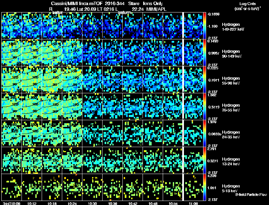Click the 0.7225 color scale value

point(213,68)
